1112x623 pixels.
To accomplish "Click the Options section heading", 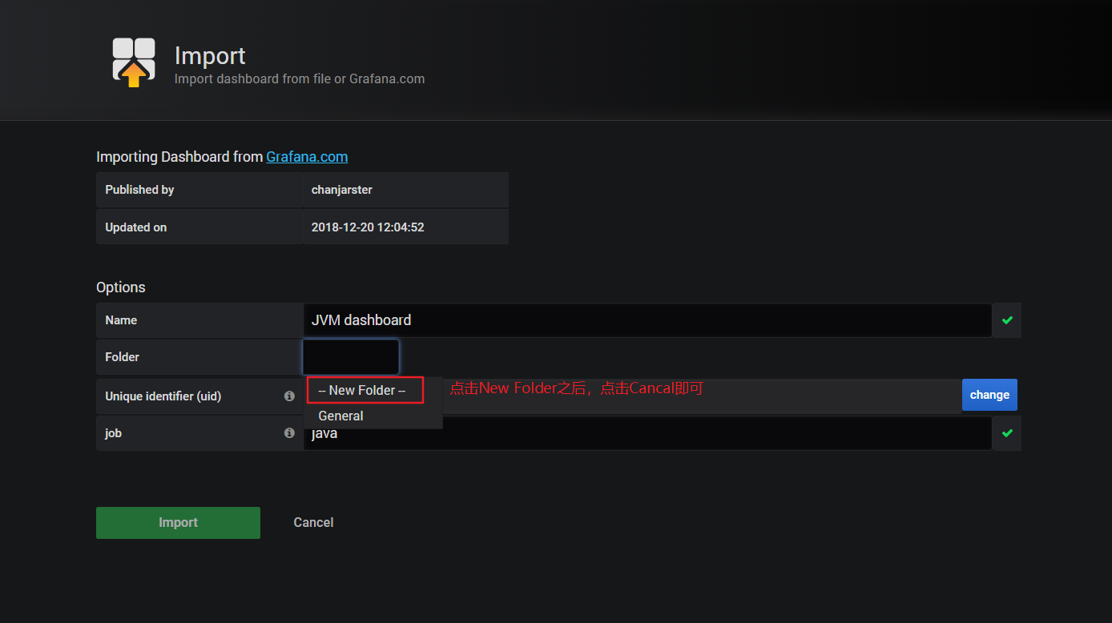I will [121, 287].
